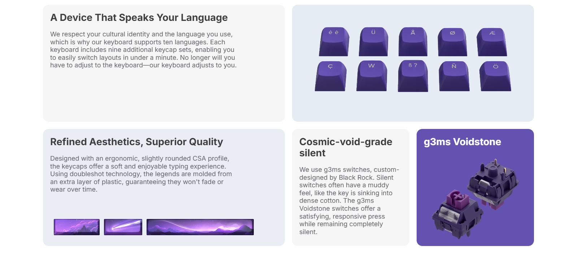
Task: Click "A Device That Speaks Your Language" heading
Action: pyautogui.click(x=139, y=18)
